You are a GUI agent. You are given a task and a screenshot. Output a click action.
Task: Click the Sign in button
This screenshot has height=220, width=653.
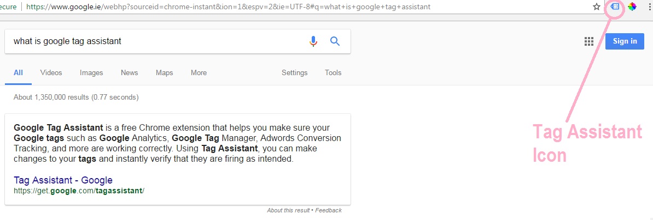pos(625,41)
